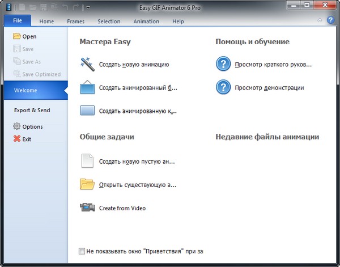This screenshot has width=340, height=267.
Task: Enable the "Не показывать окно Приветствия" checkbox
Action: [83, 250]
